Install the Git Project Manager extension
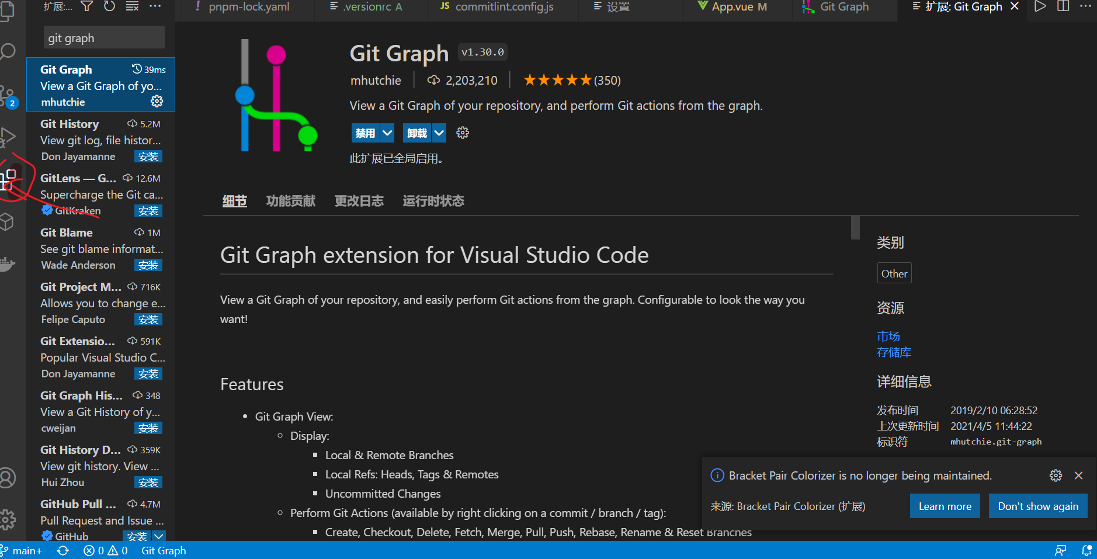This screenshot has width=1097, height=559. [x=148, y=320]
